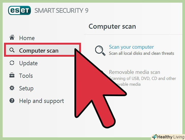Click the SMART SECURITY 9 title text
The height and width of the screenshot is (140, 185).
[x=61, y=10]
